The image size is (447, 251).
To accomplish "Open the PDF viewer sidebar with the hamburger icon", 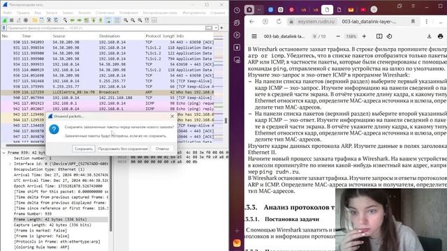I will click(254, 36).
